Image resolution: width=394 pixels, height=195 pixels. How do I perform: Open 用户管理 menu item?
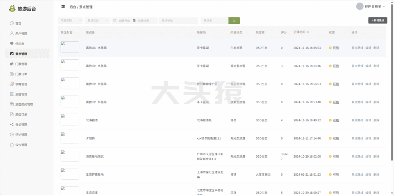coord(27,34)
